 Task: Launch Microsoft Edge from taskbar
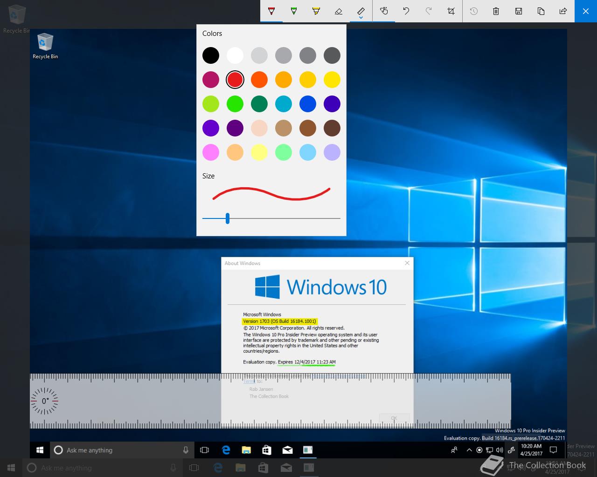pos(226,450)
